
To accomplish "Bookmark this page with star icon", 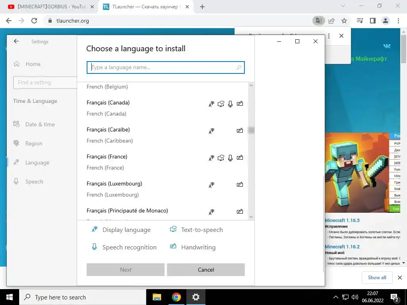I will 344,21.
